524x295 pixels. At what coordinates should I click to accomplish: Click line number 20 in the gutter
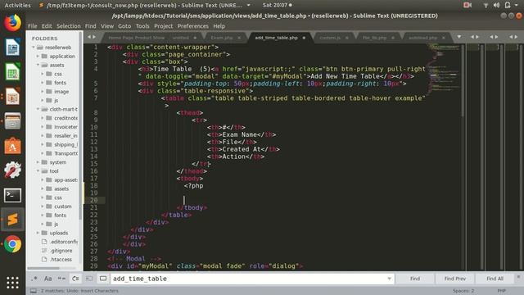pyautogui.click(x=93, y=200)
